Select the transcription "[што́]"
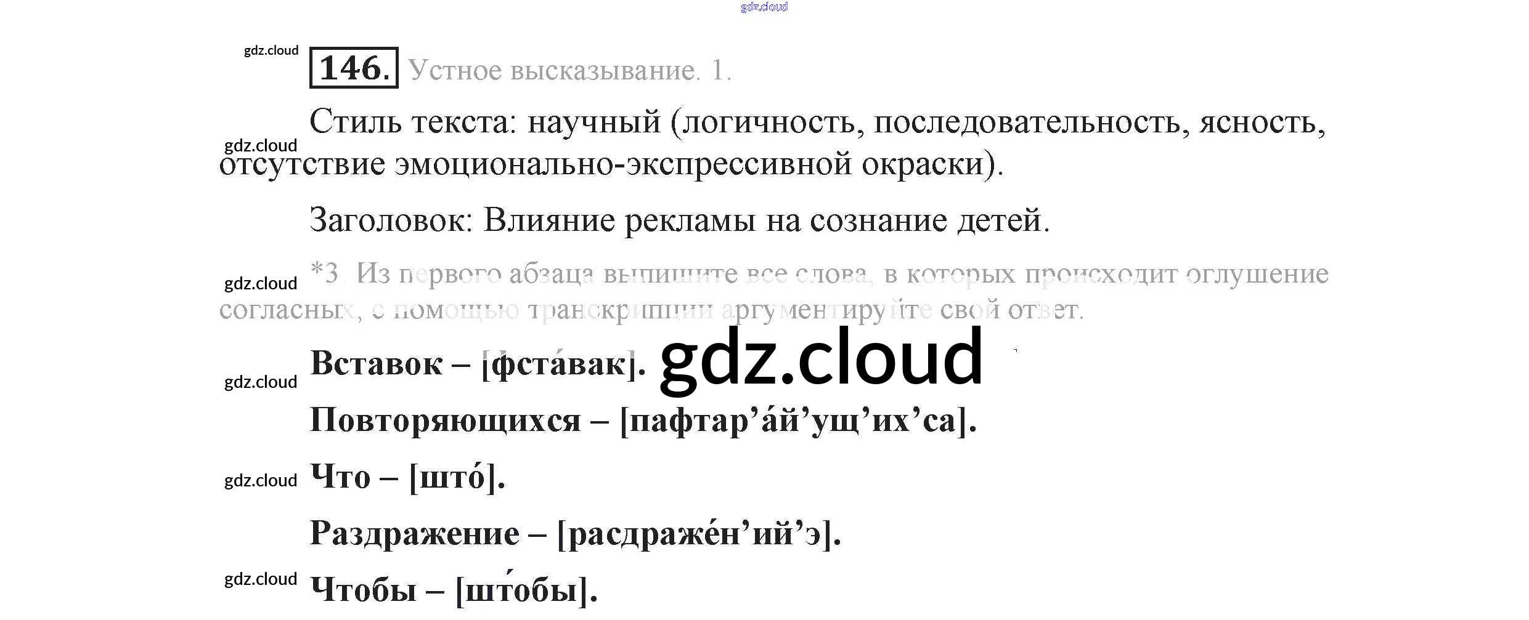 pos(457,478)
